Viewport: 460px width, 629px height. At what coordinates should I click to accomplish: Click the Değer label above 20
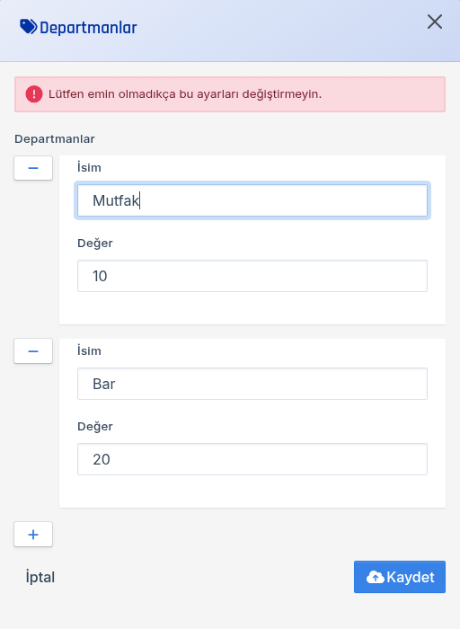[x=95, y=427]
